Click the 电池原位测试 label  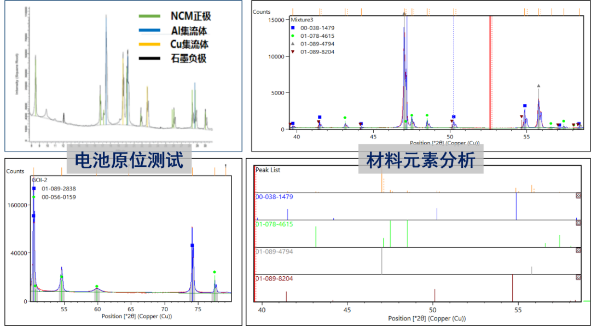(x=129, y=161)
